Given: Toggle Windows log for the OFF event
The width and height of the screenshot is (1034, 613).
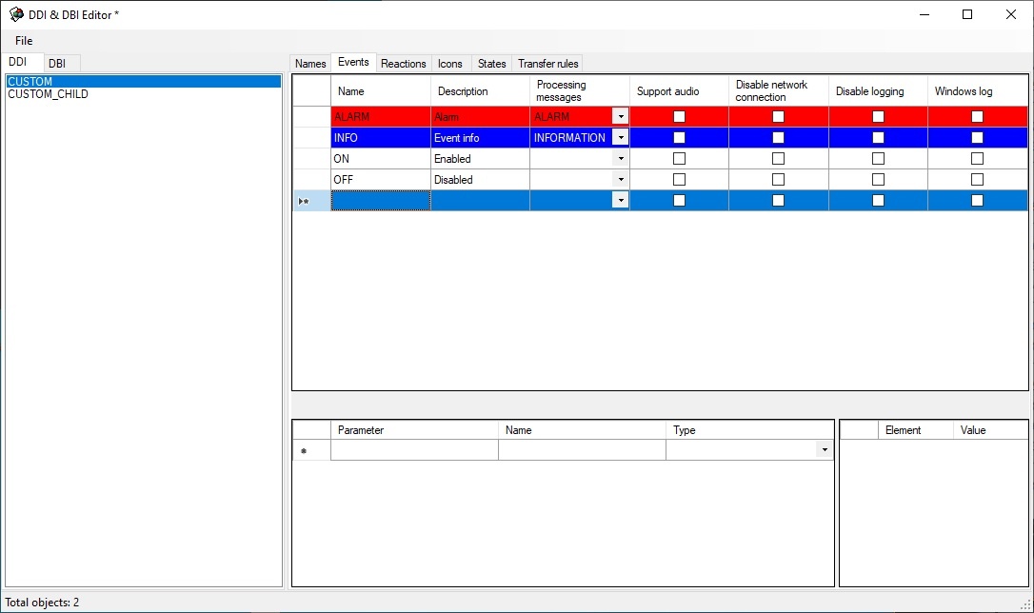Looking at the screenshot, I should (977, 180).
